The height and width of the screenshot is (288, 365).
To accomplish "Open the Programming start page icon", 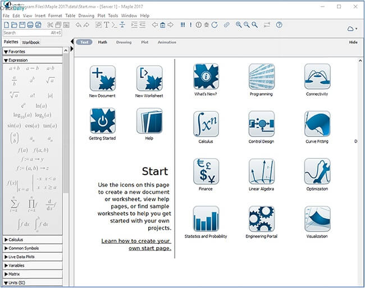I will 262,76.
